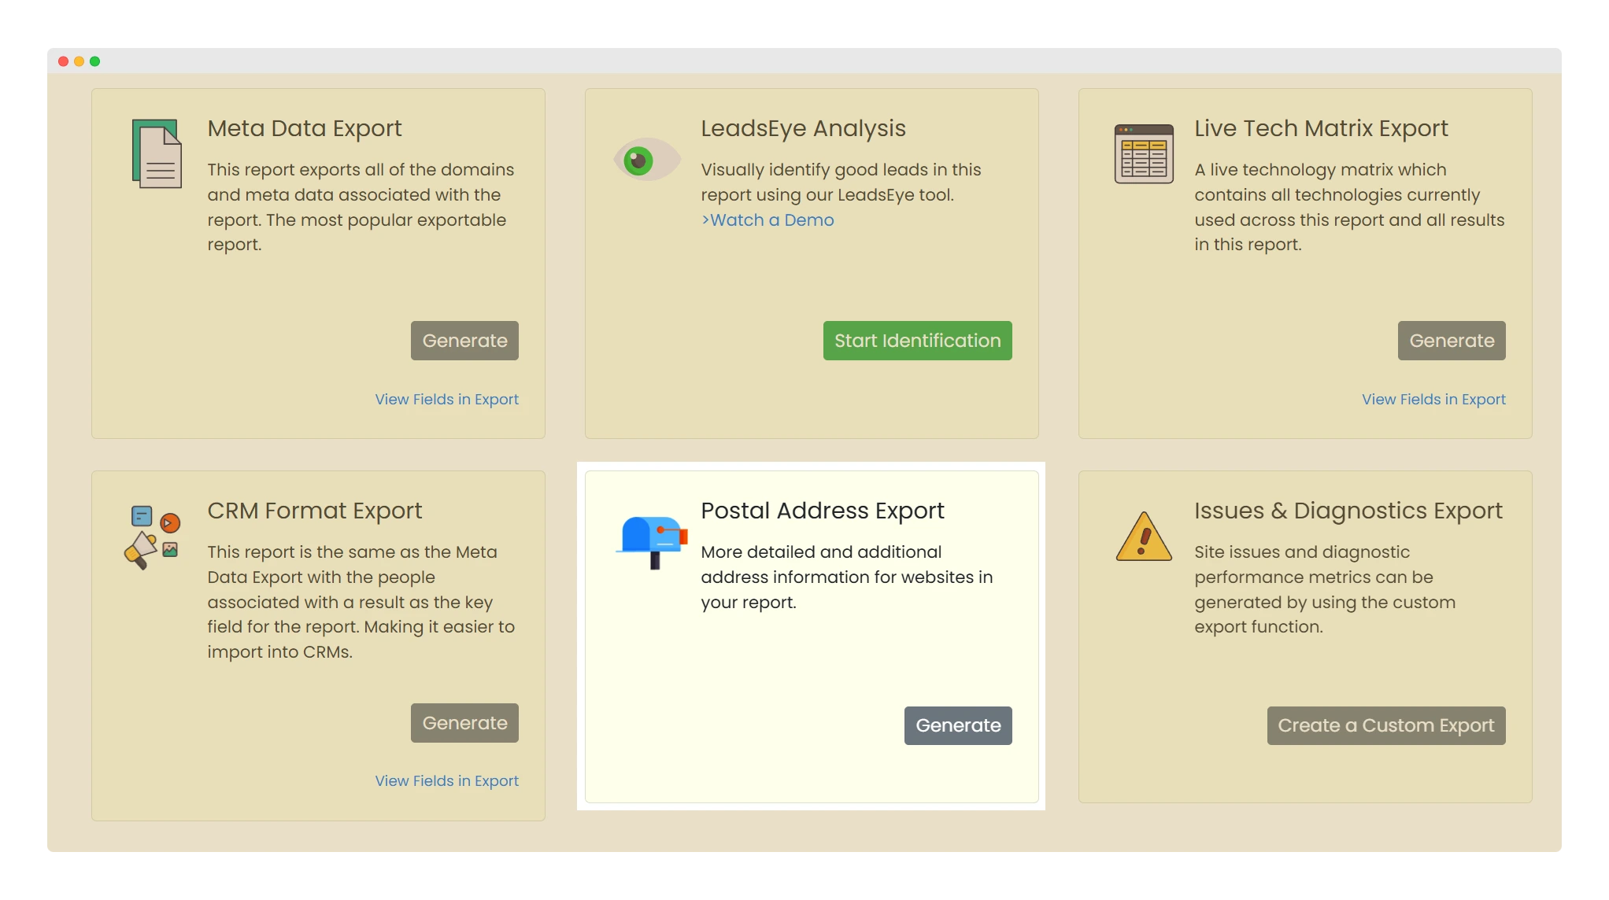Open the Watch a Demo link
The width and height of the screenshot is (1609, 900).
click(768, 220)
